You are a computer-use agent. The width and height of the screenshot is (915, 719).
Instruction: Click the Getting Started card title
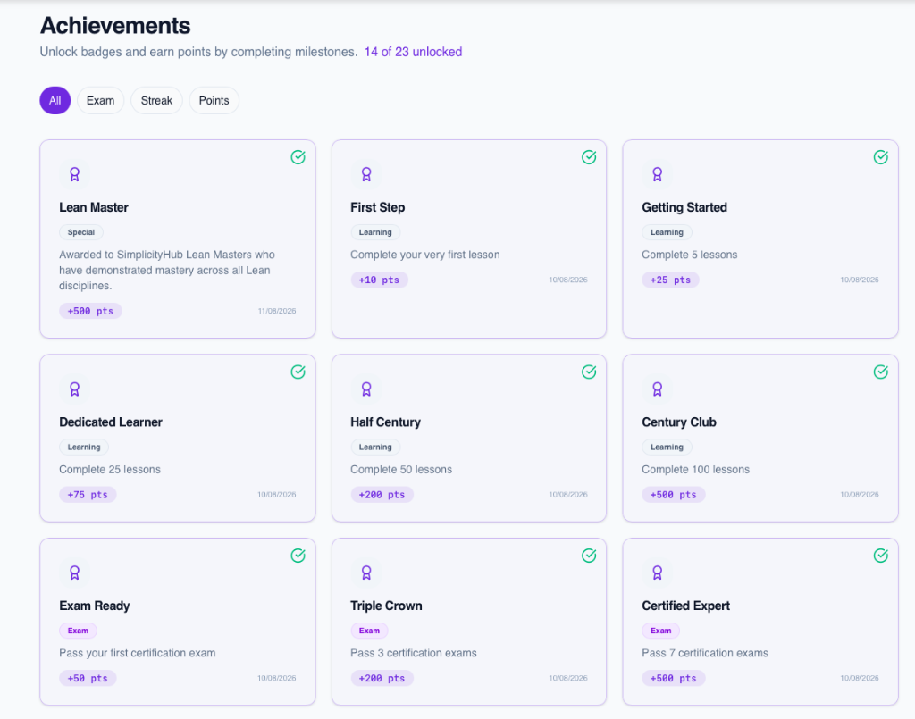click(x=684, y=207)
